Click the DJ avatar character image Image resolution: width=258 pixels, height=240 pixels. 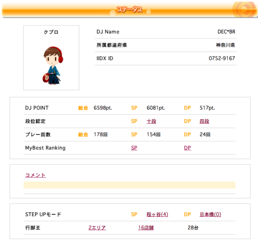(x=53, y=65)
